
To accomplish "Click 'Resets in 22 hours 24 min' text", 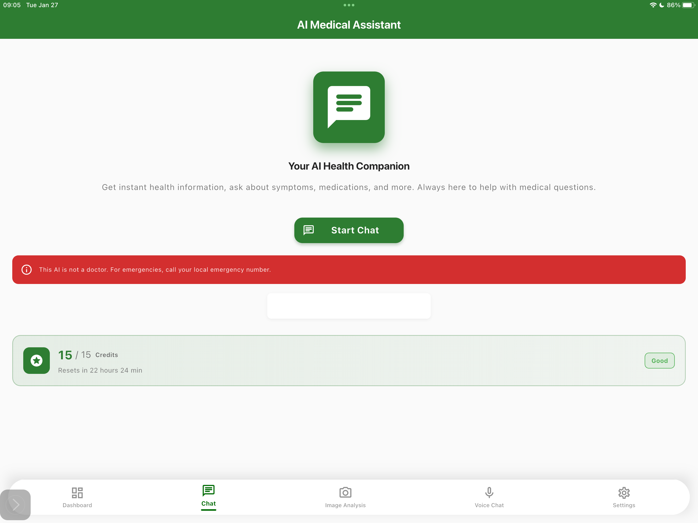I will pyautogui.click(x=100, y=370).
